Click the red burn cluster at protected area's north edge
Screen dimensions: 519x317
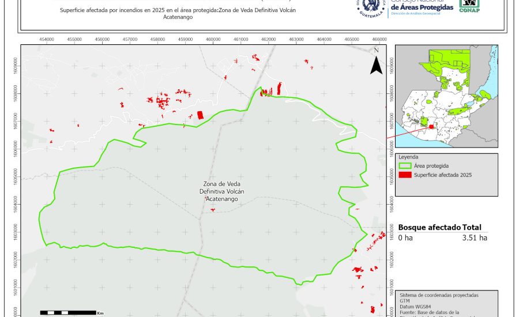(266, 92)
